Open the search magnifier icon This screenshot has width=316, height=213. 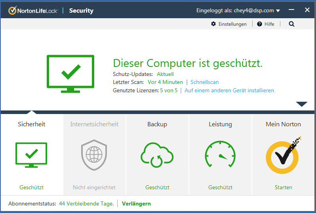coord(292,24)
